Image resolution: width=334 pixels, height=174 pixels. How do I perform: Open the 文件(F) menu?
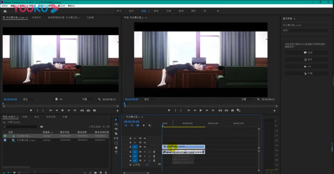(5, 6)
